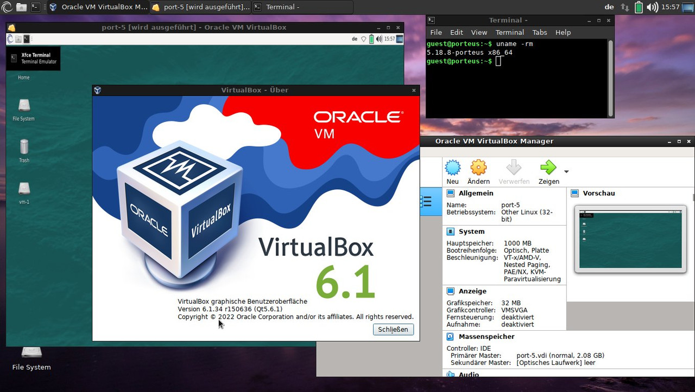
Task: Click the text [Optisches Laufwerk] leer
Action: pyautogui.click(x=556, y=363)
